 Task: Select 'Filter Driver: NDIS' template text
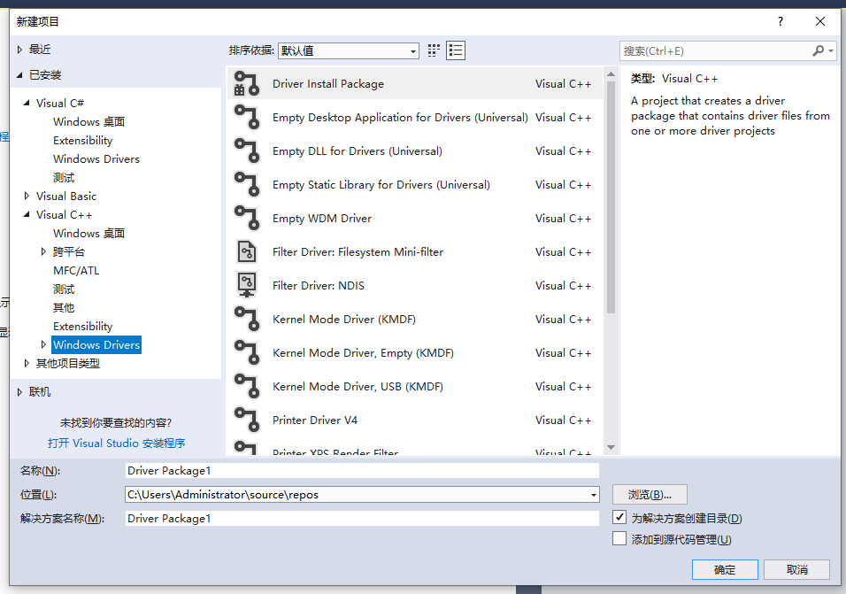click(319, 285)
